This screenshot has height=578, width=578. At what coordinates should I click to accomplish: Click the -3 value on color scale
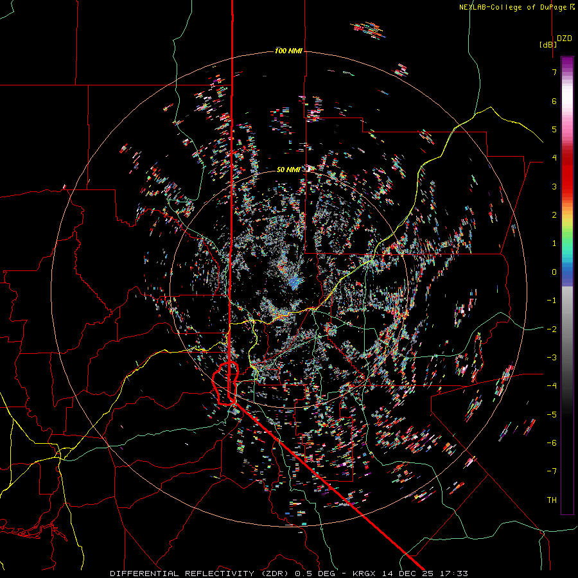click(x=552, y=358)
